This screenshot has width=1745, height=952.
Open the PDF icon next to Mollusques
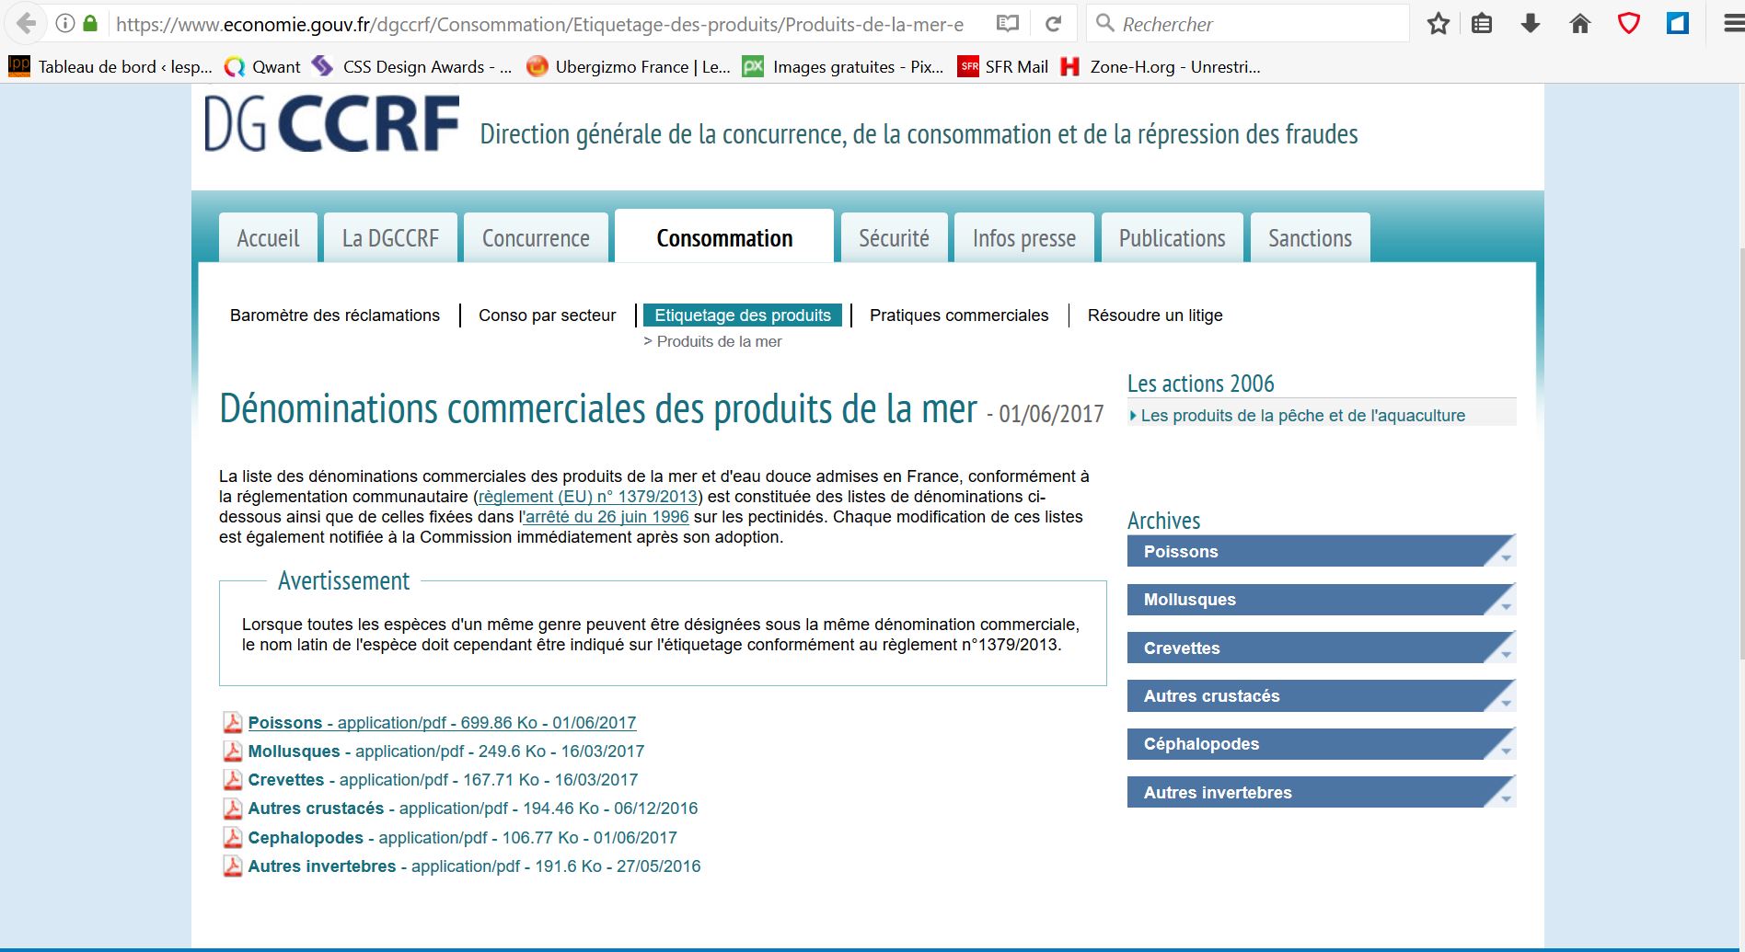click(x=233, y=751)
